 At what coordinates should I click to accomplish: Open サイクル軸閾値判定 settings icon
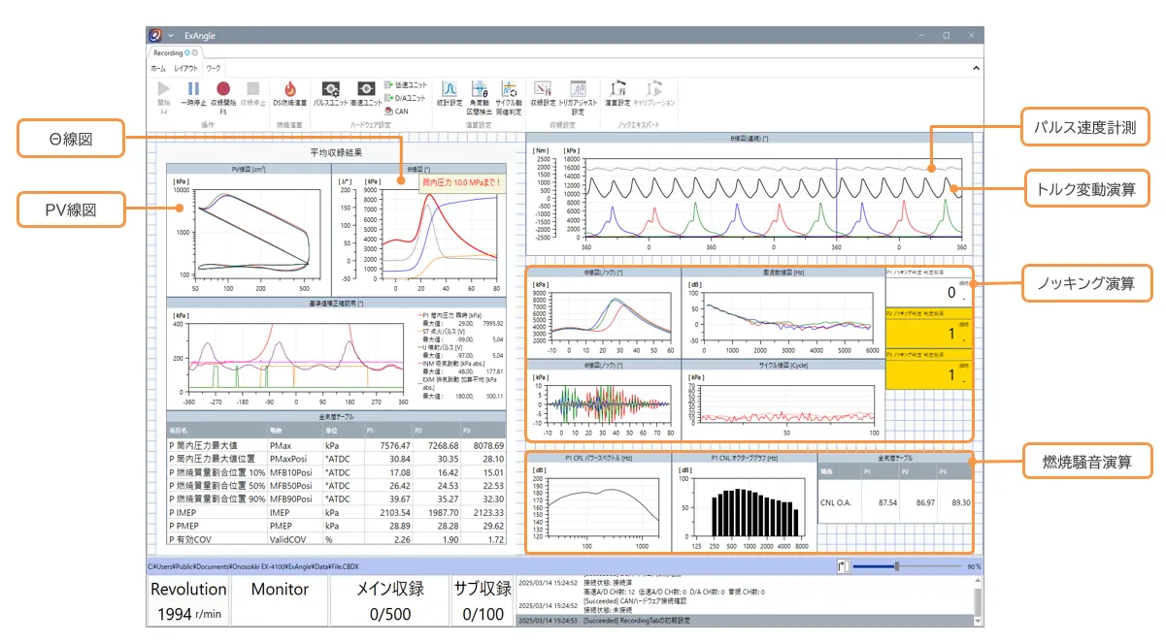point(509,89)
